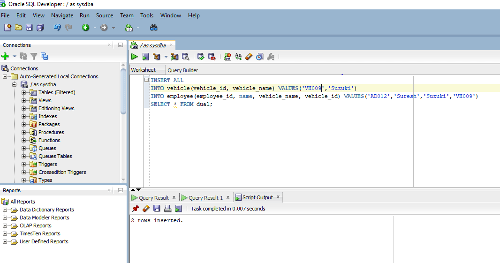Pin the Script Output with the pin icon
The height and width of the screenshot is (263, 500).
click(136, 209)
